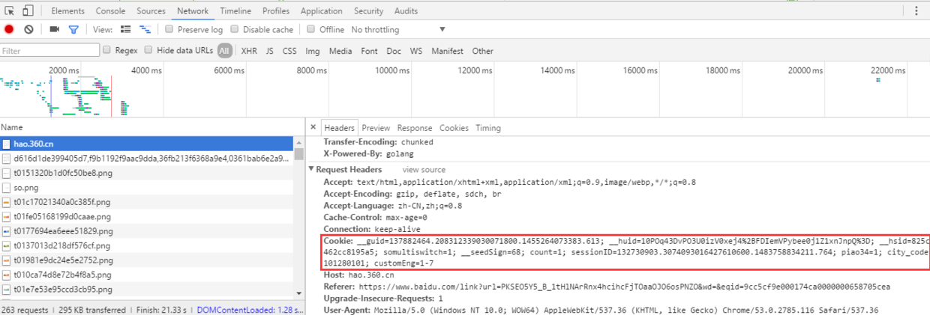Screen dimensions: 930x315
Task: Select the hao.360.cn request
Action: pyautogui.click(x=147, y=144)
